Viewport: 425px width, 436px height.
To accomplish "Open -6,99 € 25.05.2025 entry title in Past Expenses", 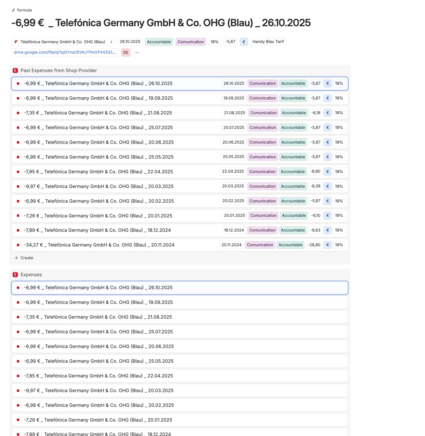I will coord(99,157).
